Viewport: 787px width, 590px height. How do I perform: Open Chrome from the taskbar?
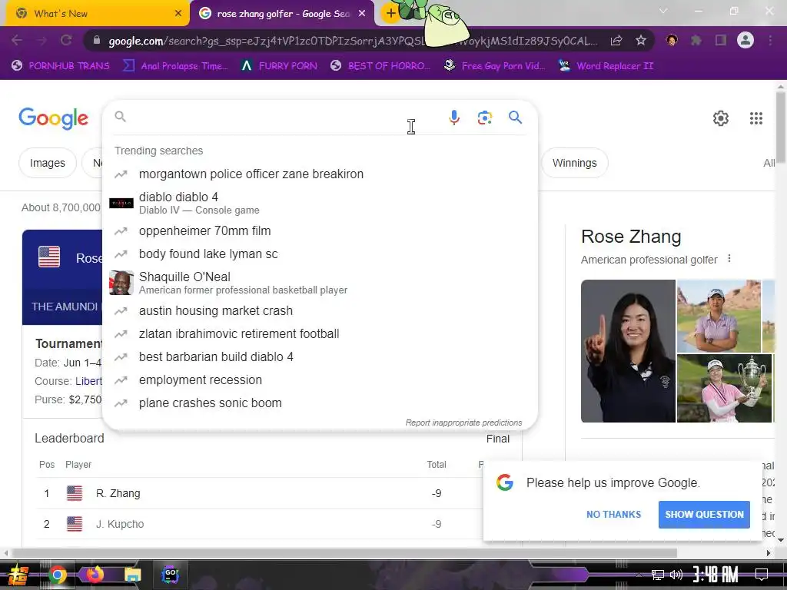tap(57, 575)
